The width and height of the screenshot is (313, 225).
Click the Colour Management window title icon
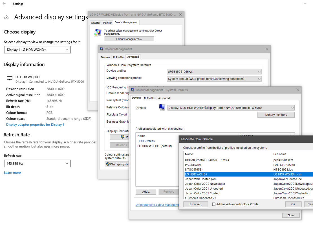102,49
